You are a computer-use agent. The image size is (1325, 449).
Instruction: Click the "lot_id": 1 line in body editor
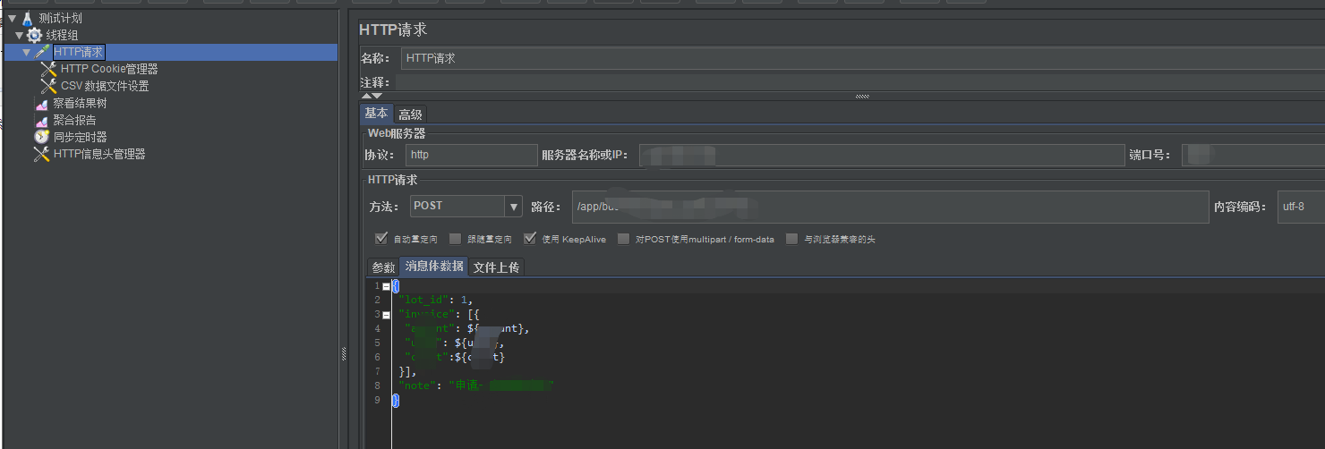coord(435,301)
